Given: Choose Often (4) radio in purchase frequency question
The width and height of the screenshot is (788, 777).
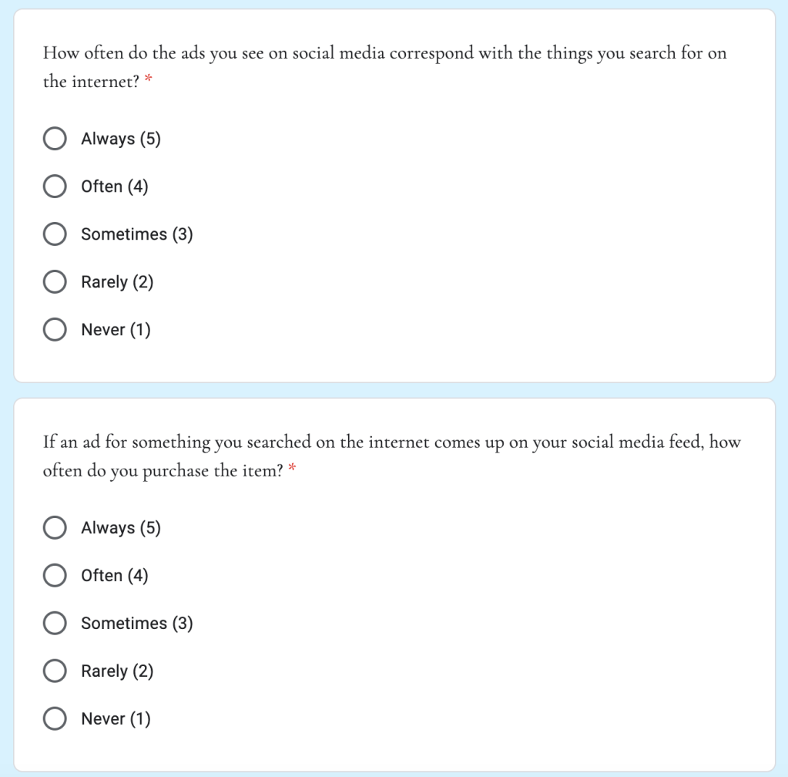Looking at the screenshot, I should pyautogui.click(x=55, y=577).
